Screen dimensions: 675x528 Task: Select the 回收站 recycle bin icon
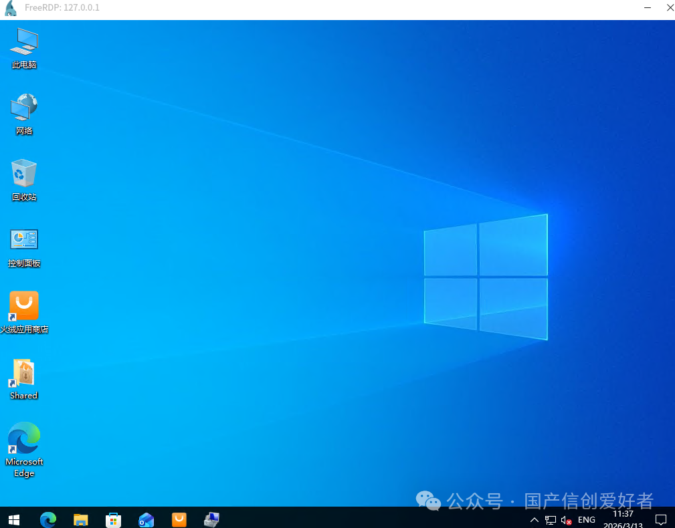(x=24, y=180)
